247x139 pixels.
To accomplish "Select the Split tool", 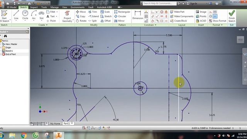I will [93, 21].
